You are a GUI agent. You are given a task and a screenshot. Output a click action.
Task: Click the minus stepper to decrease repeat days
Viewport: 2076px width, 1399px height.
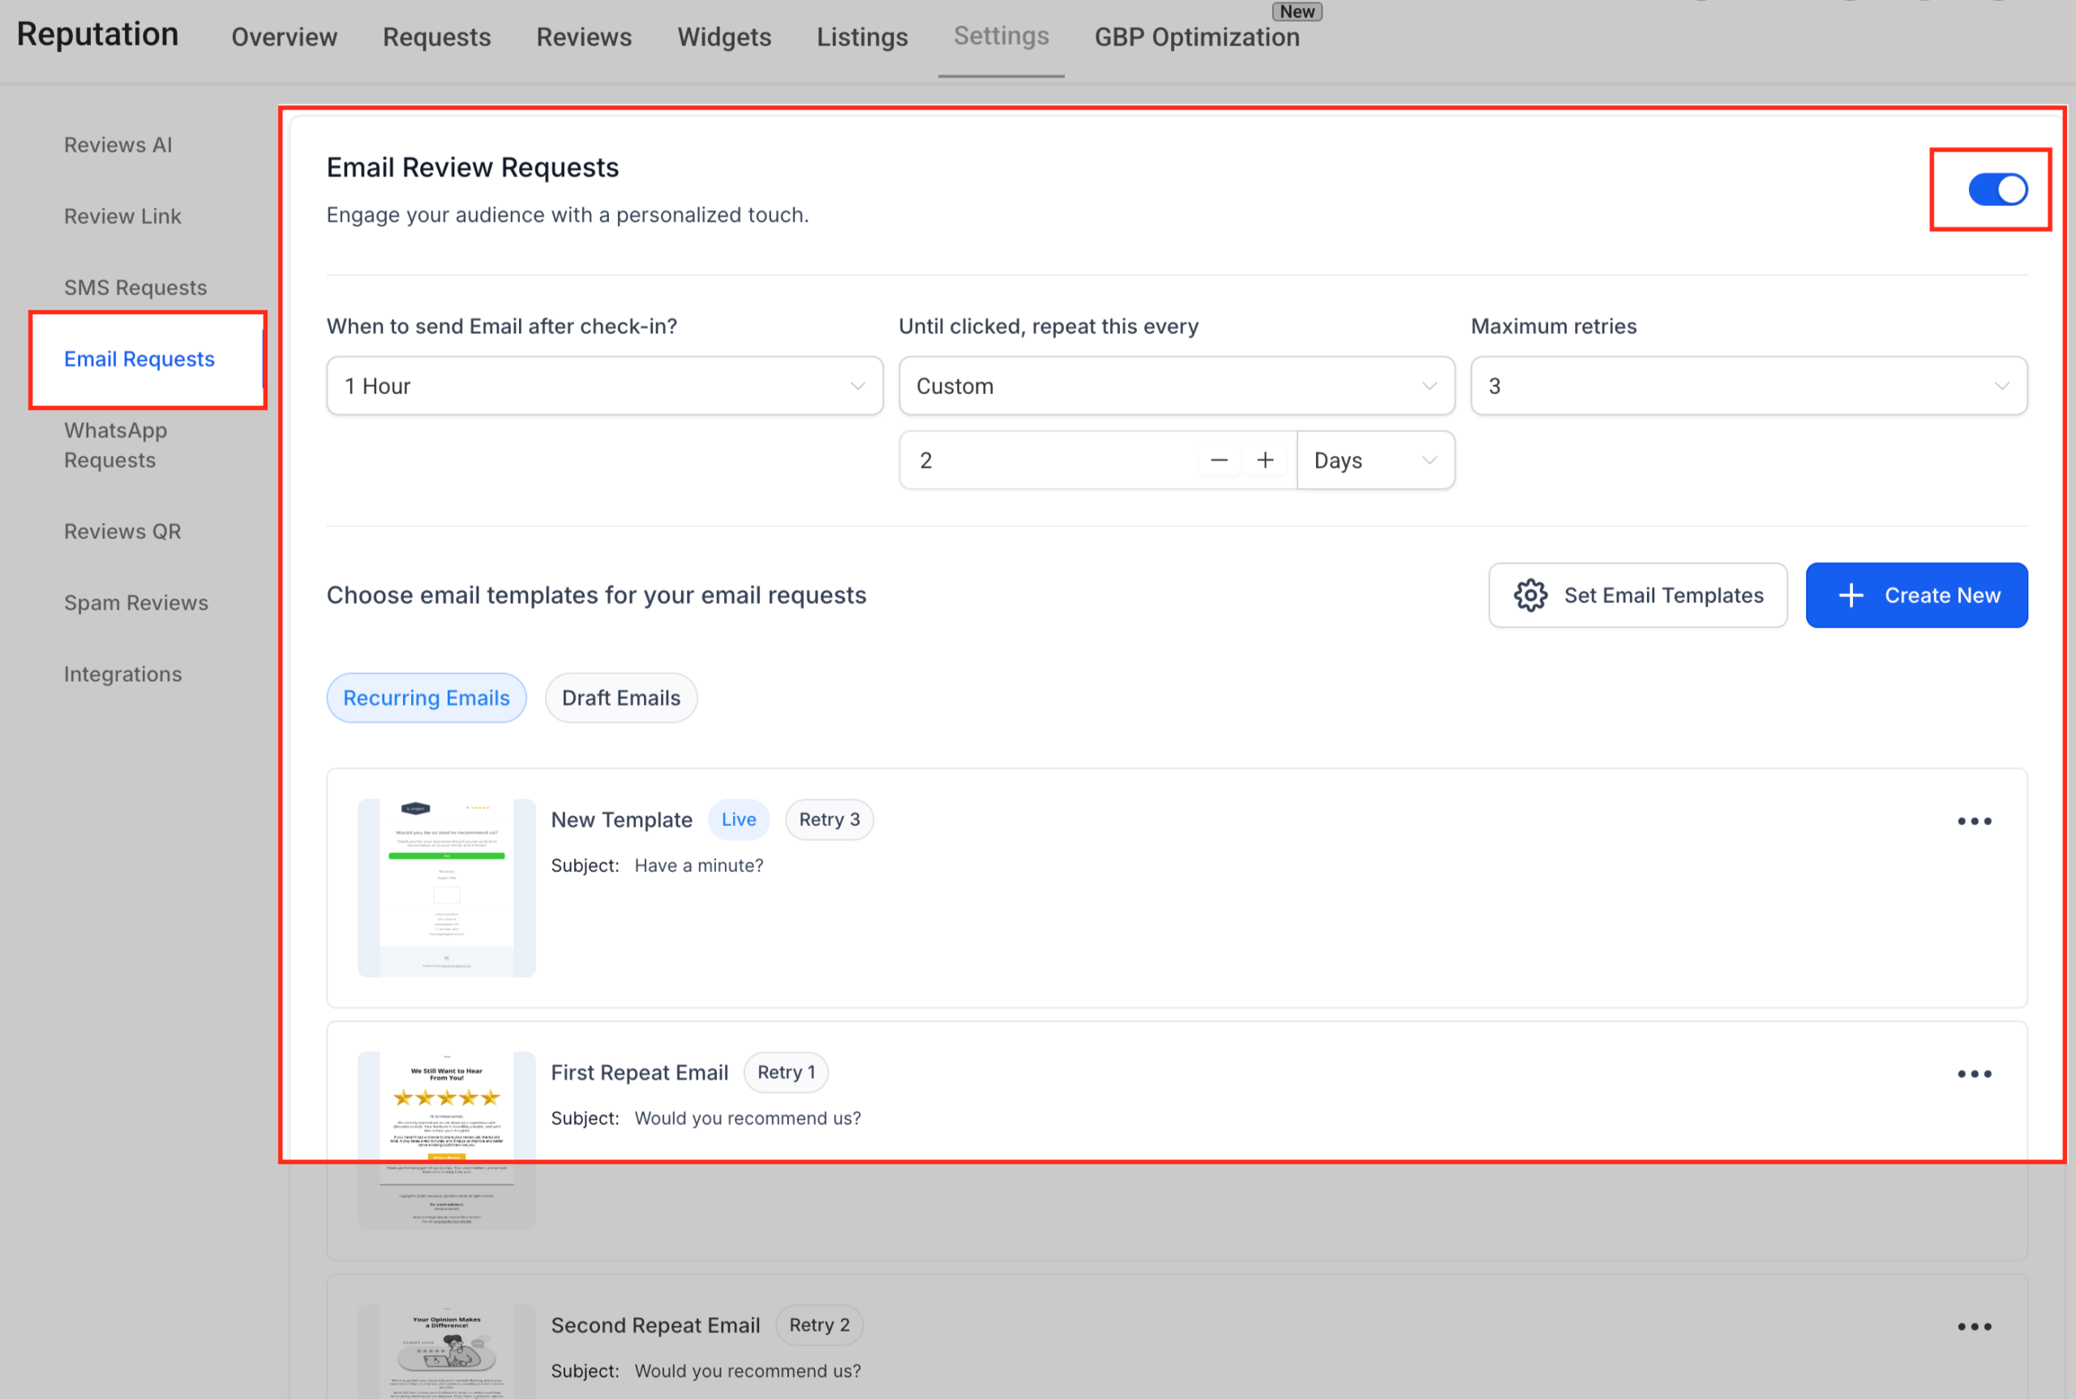click(1217, 460)
